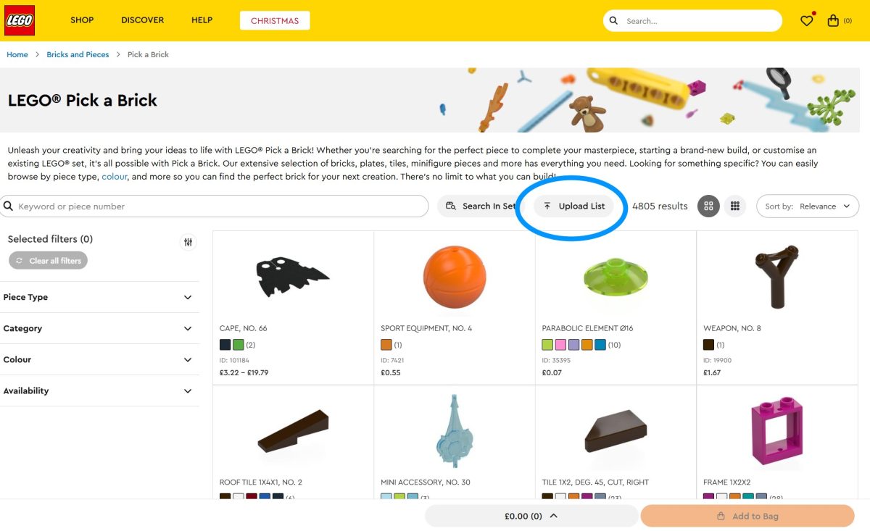Select green swatch under Cape No. 66
Image resolution: width=870 pixels, height=531 pixels.
(238, 345)
